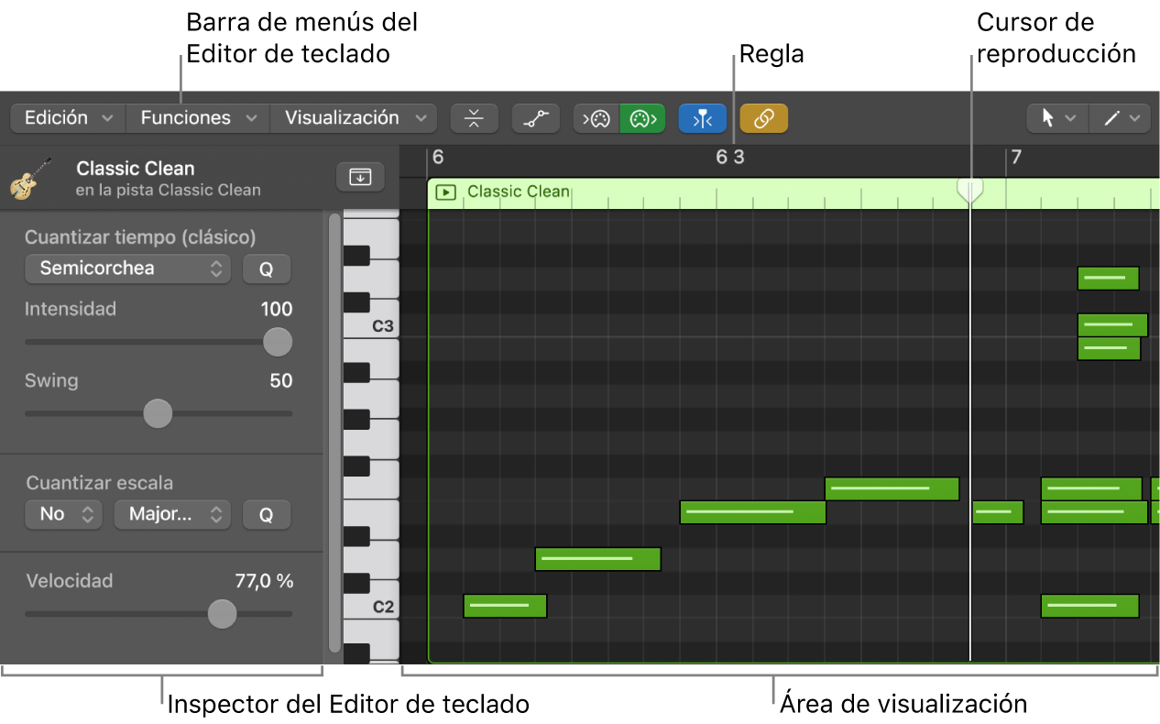Viewport: 1160px width, 724px height.
Task: Click the Classic Clean guitar instrument icon
Action: (x=31, y=179)
